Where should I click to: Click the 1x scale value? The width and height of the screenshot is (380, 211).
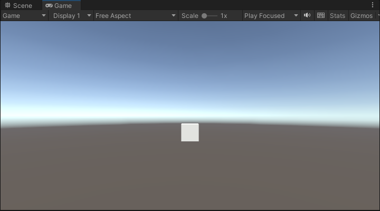point(224,15)
